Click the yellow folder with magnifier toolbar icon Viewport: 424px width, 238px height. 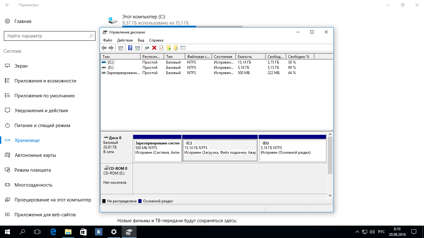[x=176, y=48]
